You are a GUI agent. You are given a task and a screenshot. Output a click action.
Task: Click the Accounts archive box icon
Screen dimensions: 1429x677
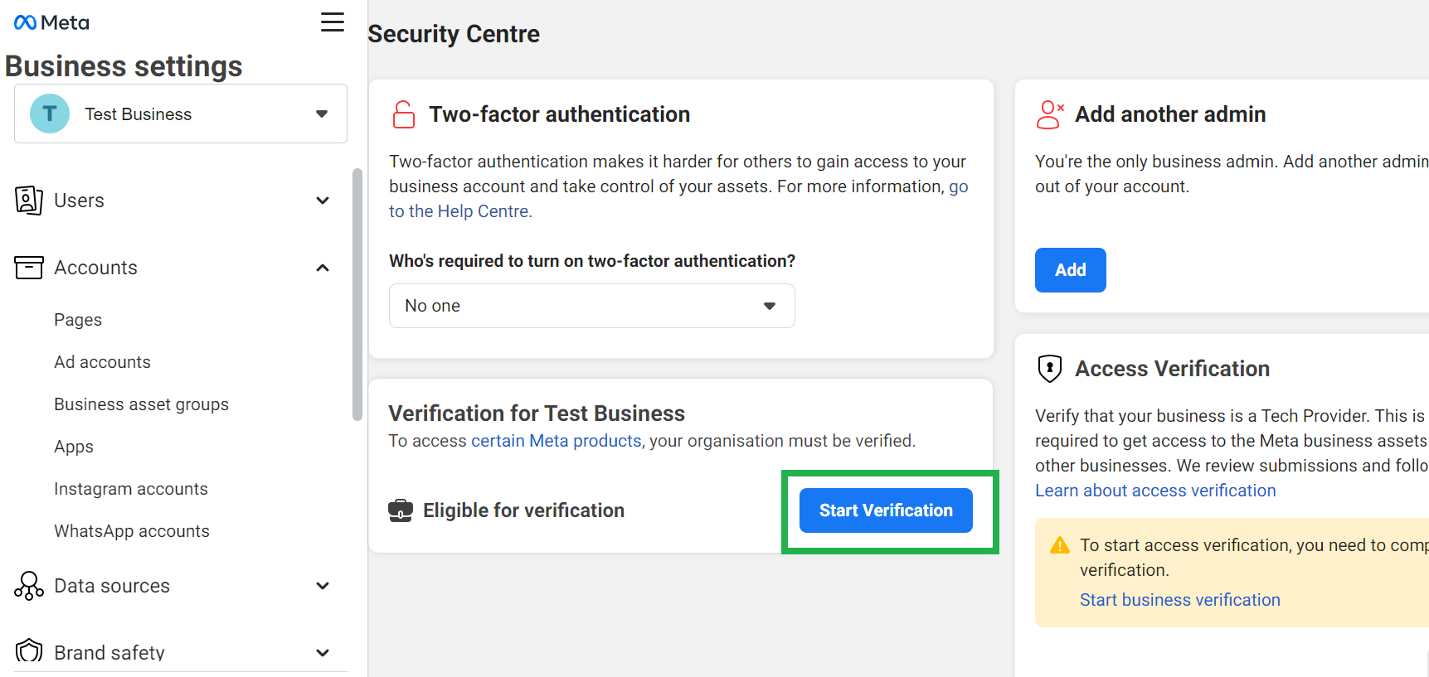[29, 268]
